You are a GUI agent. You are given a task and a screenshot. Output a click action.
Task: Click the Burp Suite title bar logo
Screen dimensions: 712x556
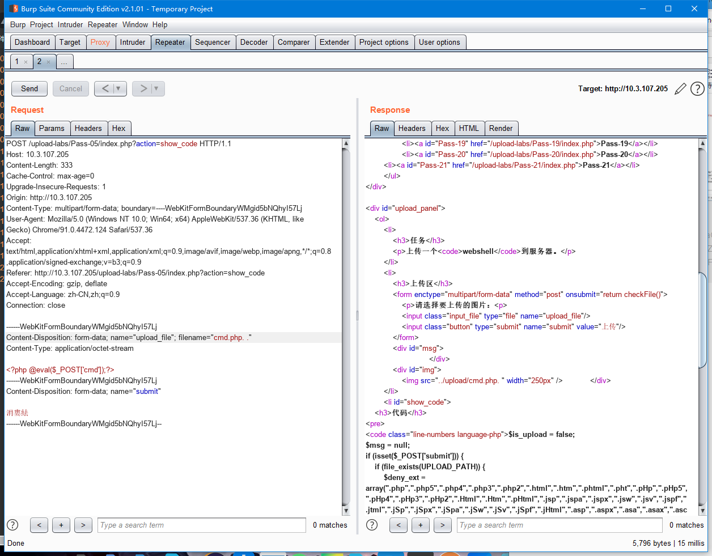pyautogui.click(x=13, y=9)
